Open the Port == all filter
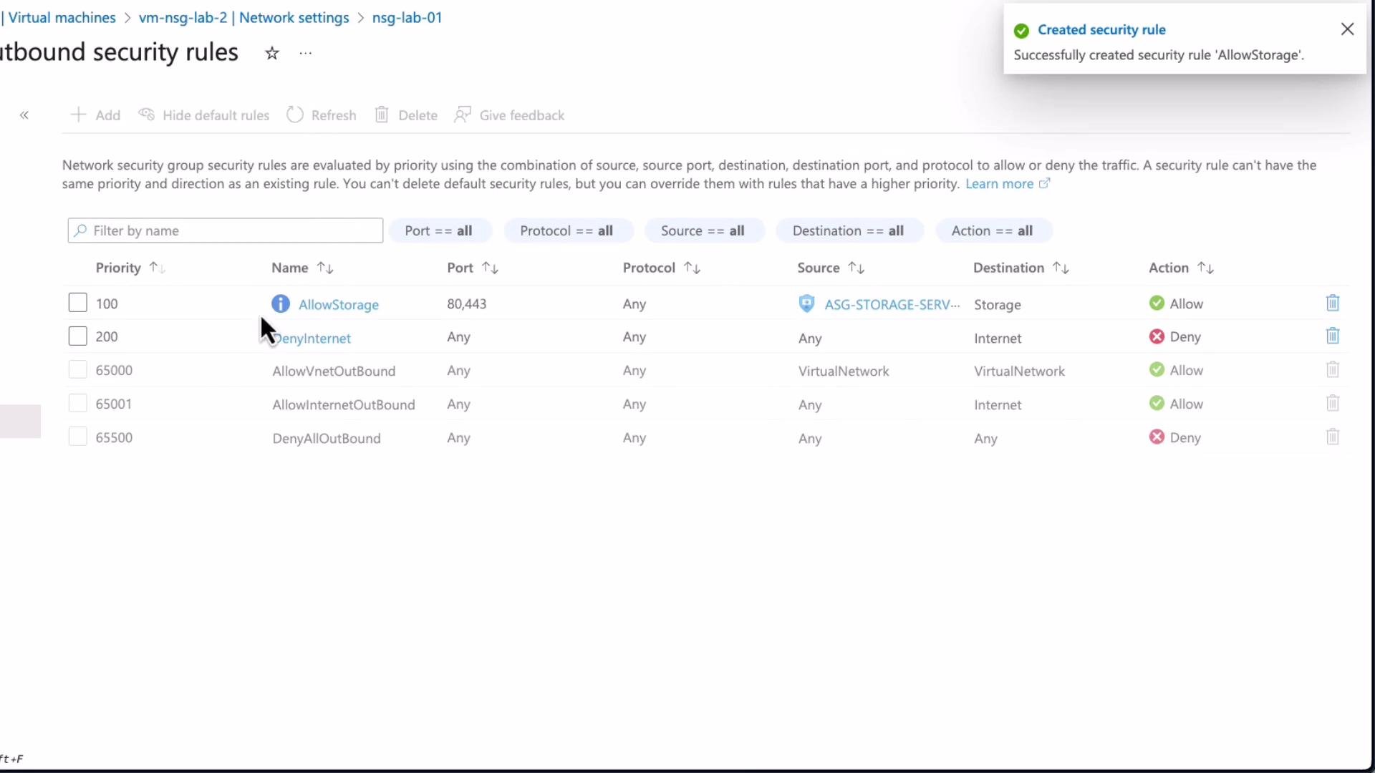The image size is (1375, 773). (439, 230)
